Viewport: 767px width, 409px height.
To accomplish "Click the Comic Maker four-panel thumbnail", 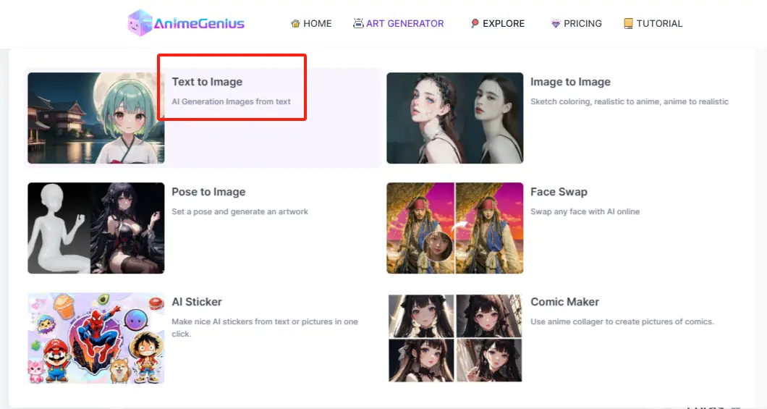I will tap(455, 338).
